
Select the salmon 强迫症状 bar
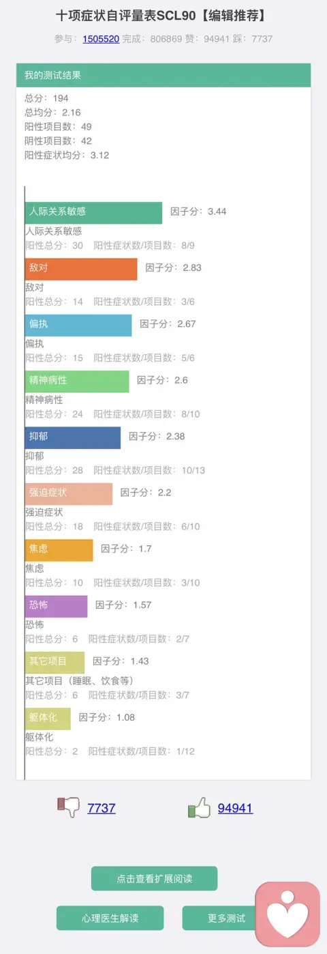pyautogui.click(x=69, y=493)
